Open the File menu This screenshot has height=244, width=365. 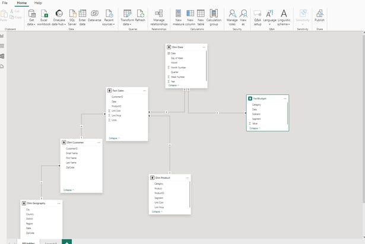[x=5, y=3]
